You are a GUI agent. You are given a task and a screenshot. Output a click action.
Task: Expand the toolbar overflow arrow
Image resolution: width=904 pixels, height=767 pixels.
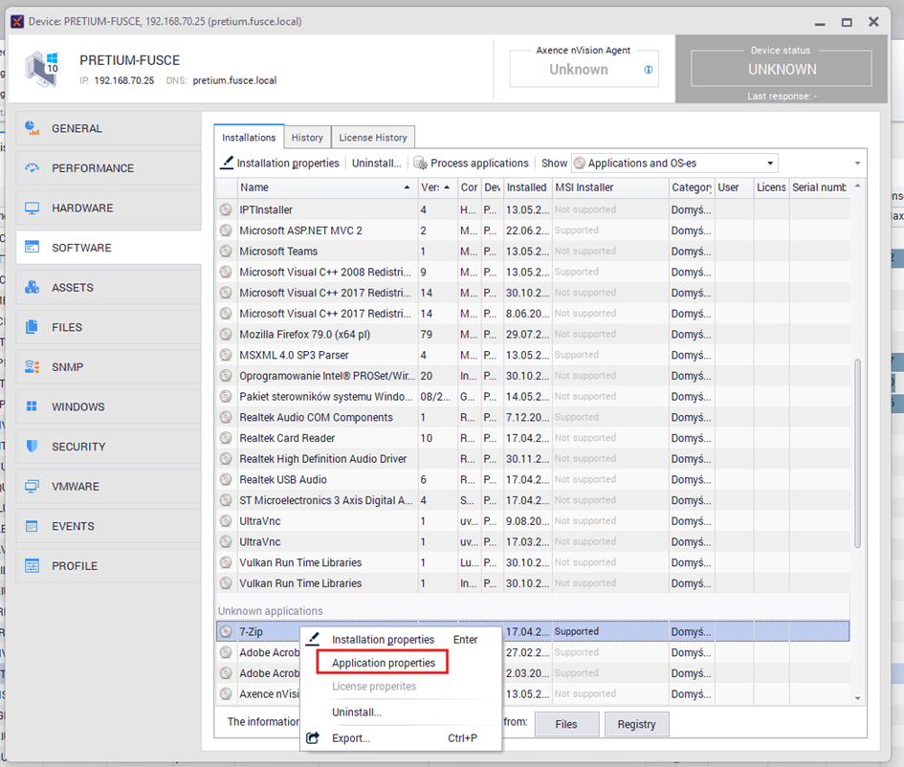click(857, 164)
